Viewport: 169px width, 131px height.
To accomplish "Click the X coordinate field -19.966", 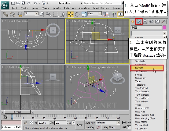I will [x=43, y=122].
